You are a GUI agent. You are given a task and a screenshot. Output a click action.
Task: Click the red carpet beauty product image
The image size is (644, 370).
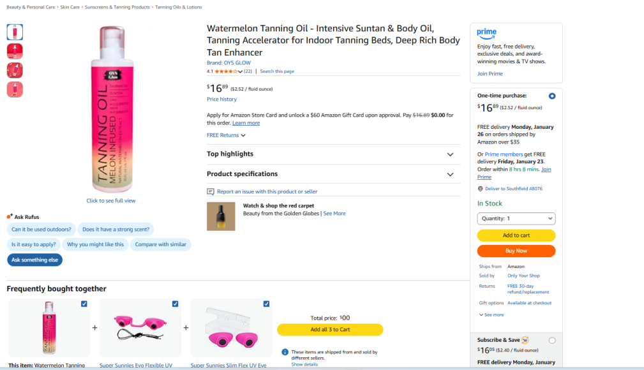point(221,216)
